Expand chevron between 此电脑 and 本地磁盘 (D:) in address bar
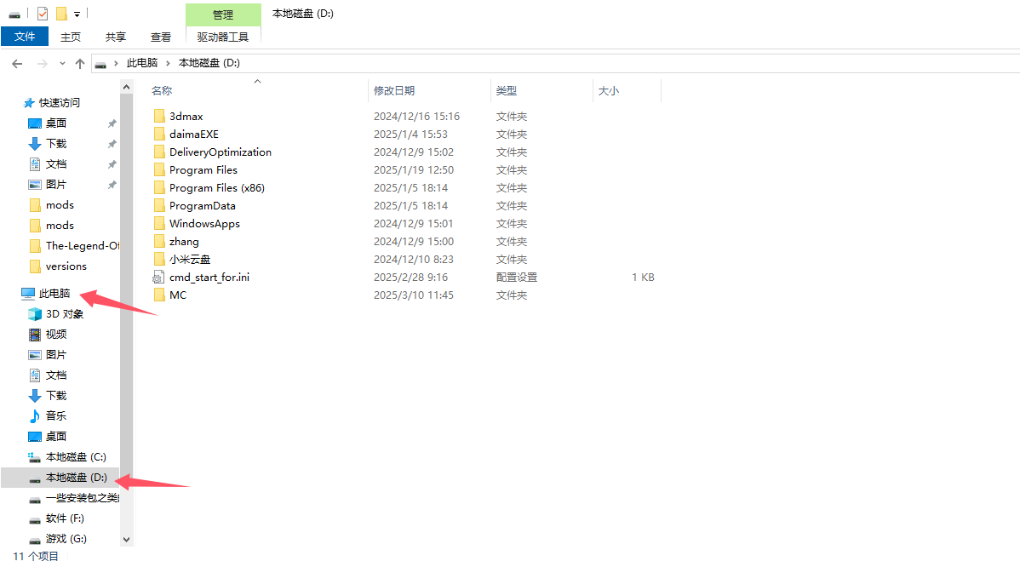Image resolution: width=1020 pixels, height=567 pixels. click(168, 64)
